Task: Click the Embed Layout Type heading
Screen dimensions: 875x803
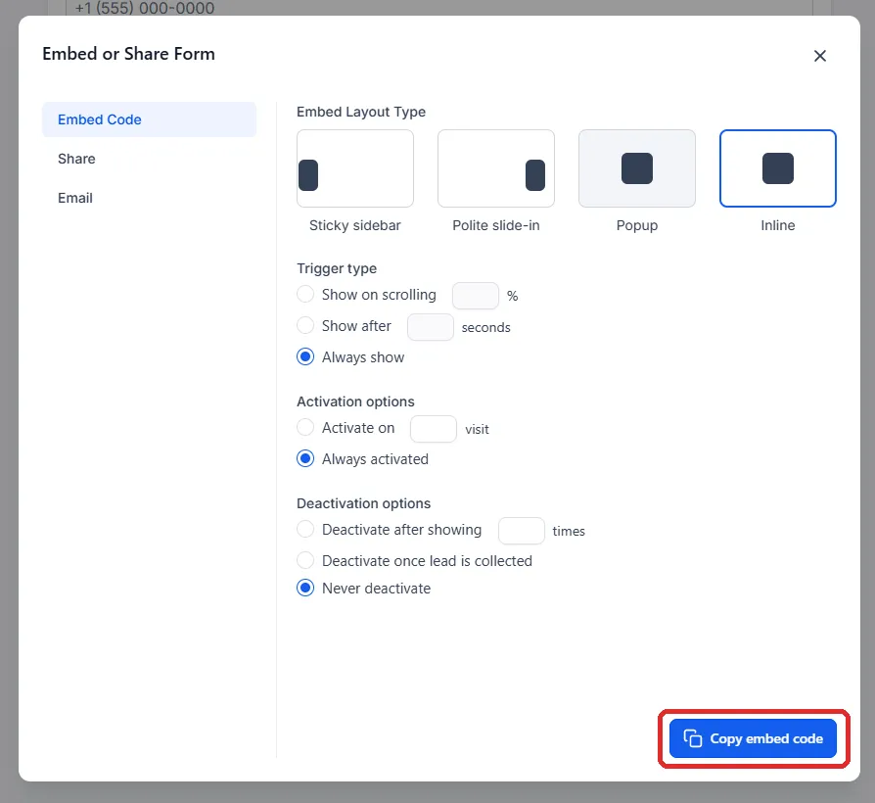Action: (361, 112)
